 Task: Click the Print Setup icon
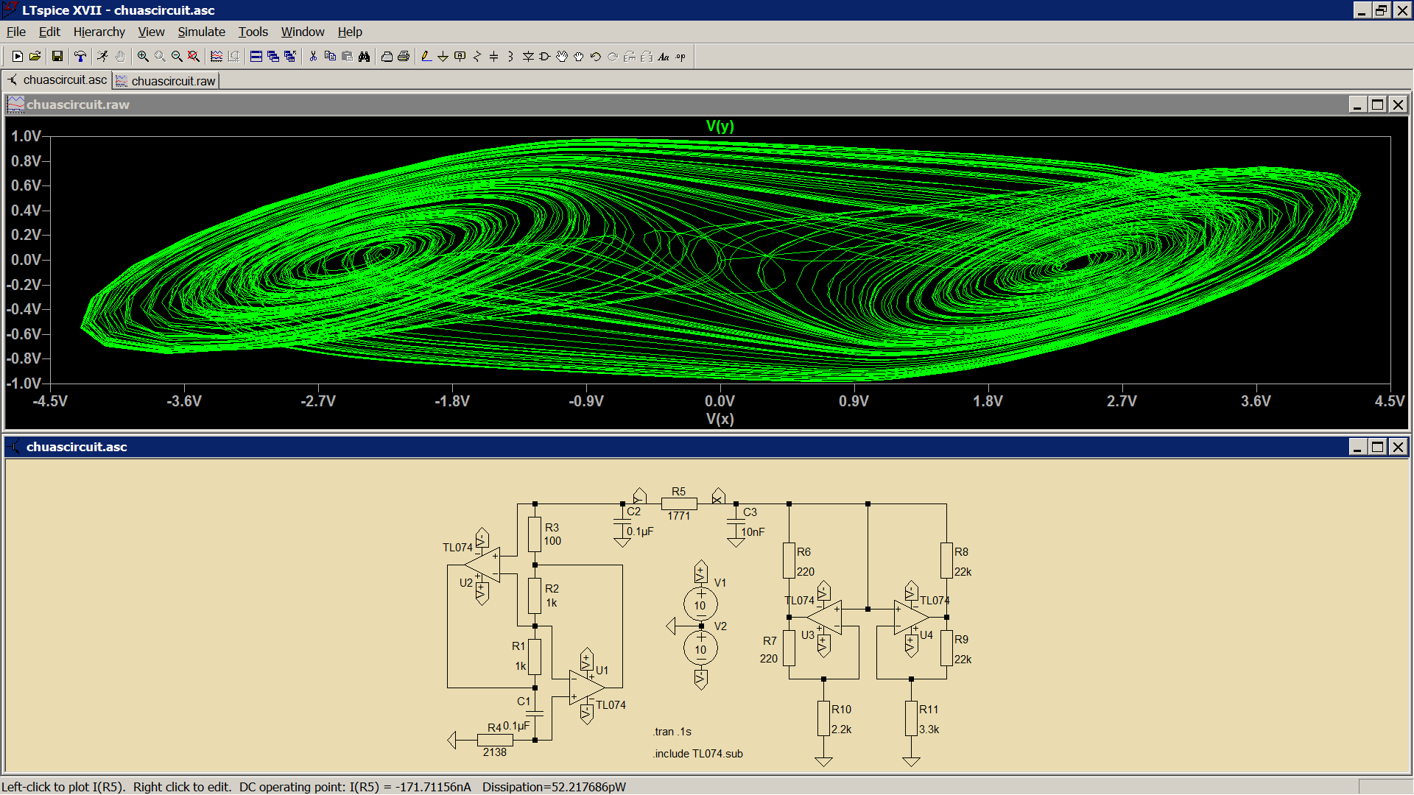click(387, 56)
